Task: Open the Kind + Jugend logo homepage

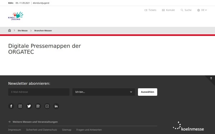Action: (x=16, y=16)
